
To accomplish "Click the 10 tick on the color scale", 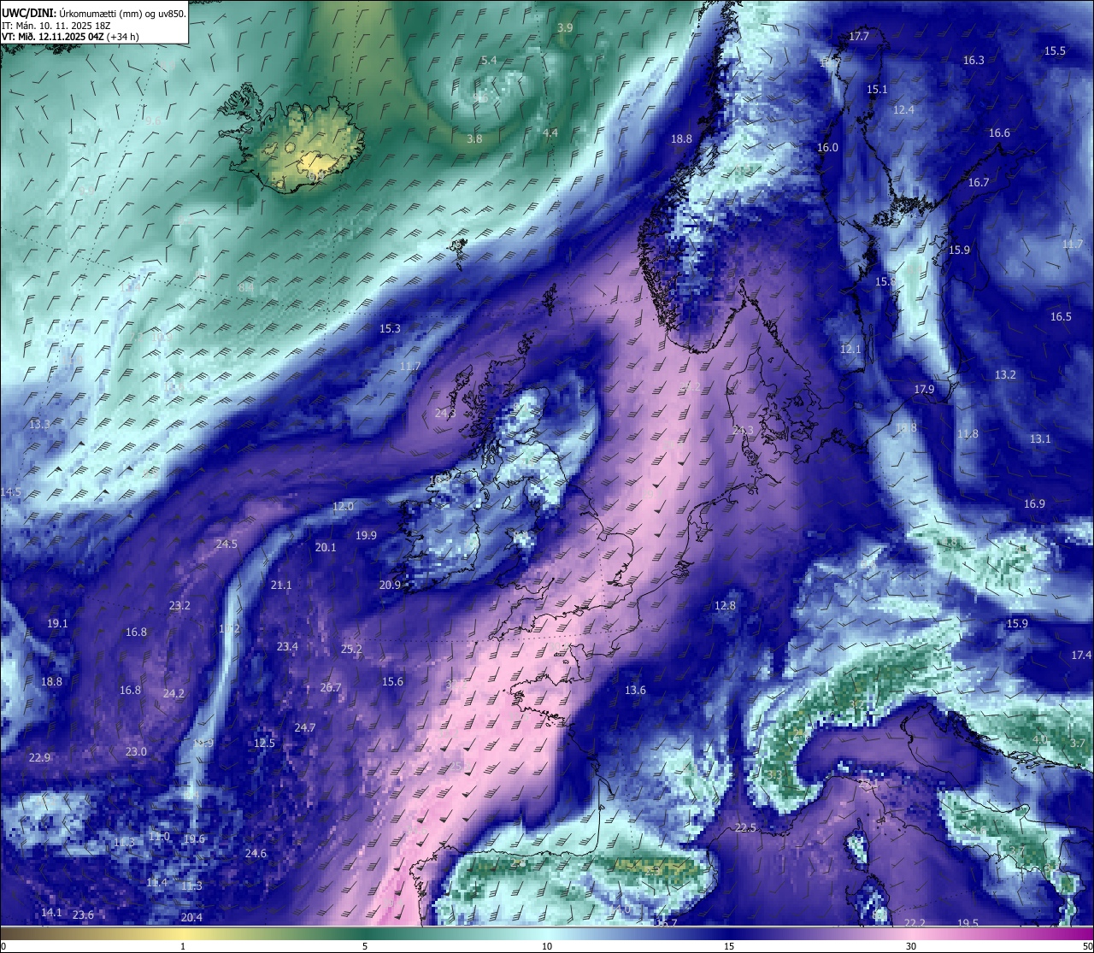I will pos(546,946).
